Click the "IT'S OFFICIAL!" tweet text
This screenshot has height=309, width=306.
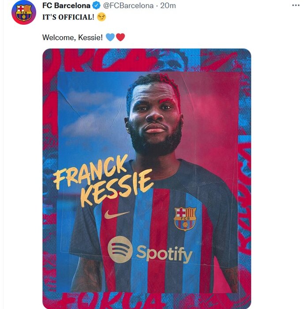pos(68,17)
